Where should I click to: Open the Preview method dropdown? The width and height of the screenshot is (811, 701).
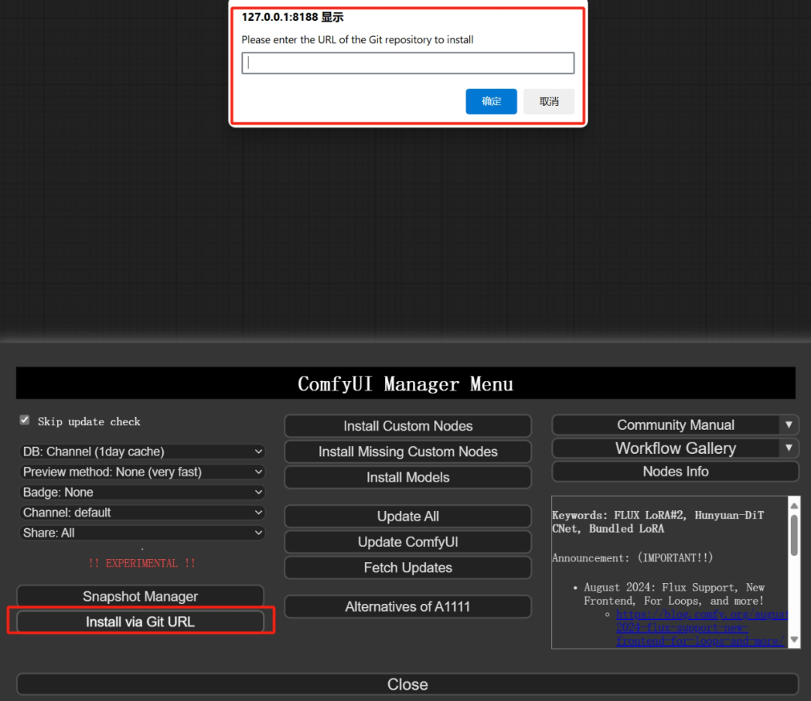(x=142, y=472)
